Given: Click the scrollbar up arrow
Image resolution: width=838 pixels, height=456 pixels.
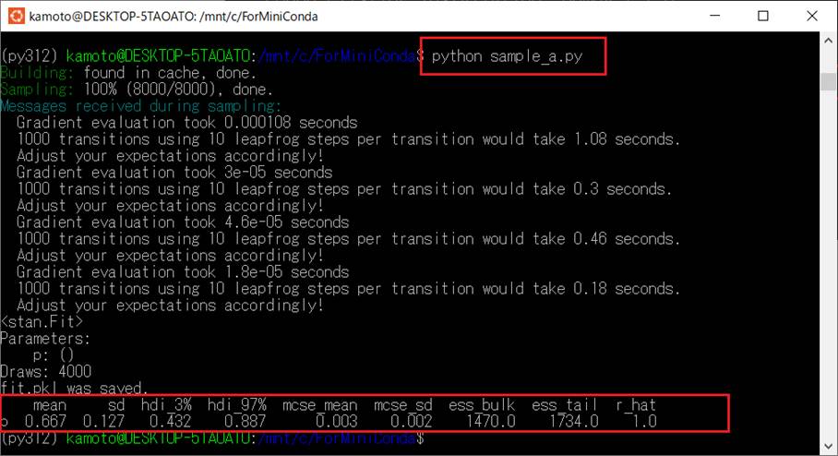Looking at the screenshot, I should tap(829, 41).
